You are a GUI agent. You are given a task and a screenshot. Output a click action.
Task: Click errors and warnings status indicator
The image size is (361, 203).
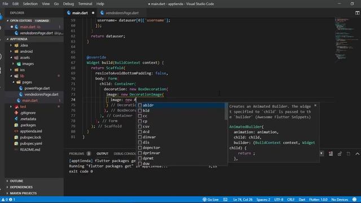(8, 200)
